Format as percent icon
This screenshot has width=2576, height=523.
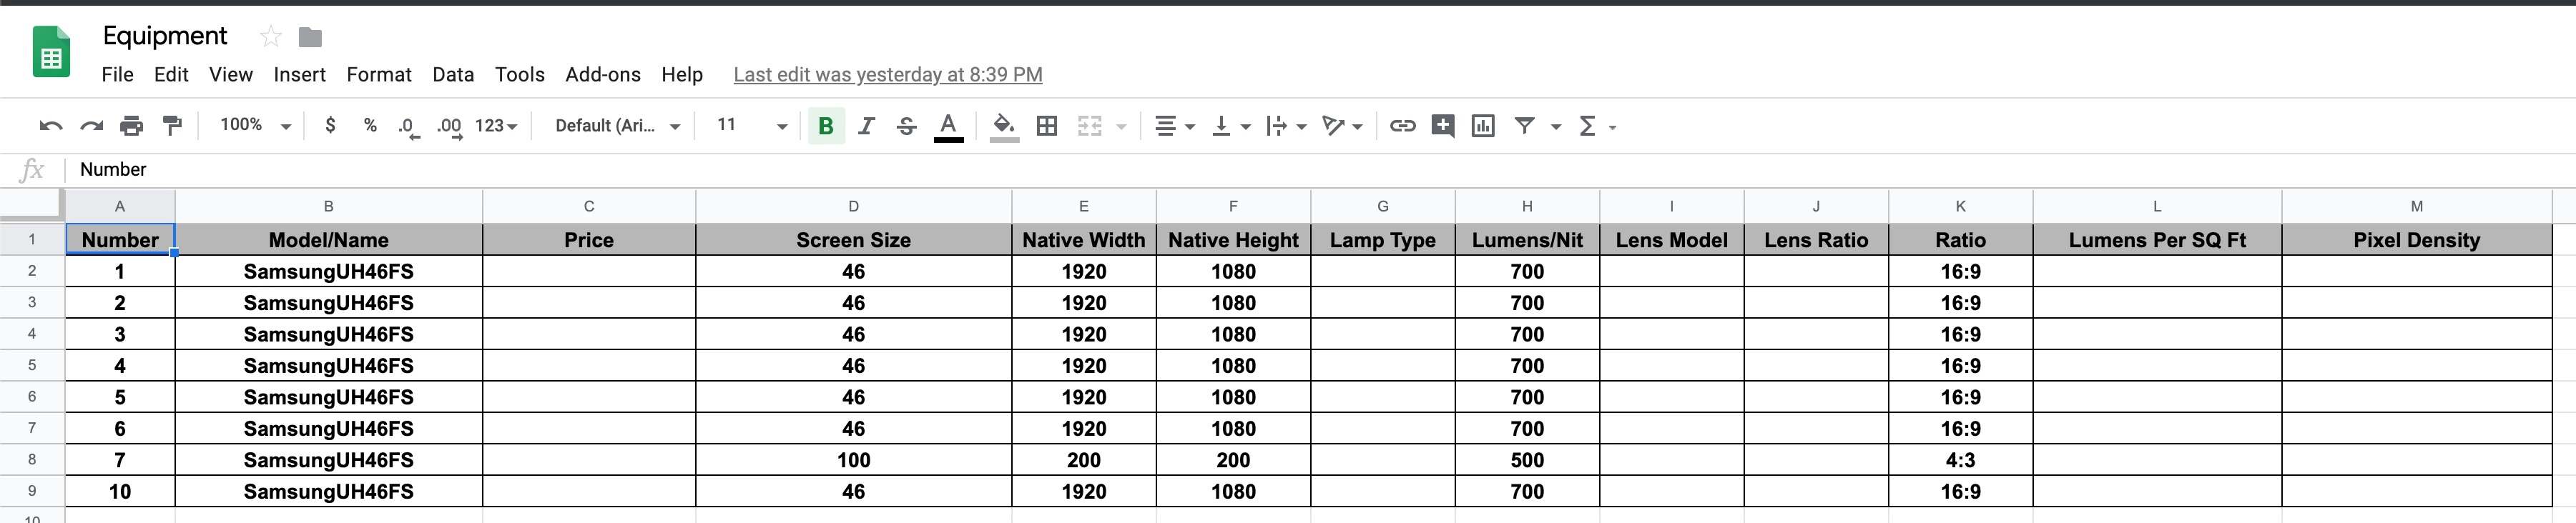click(370, 126)
